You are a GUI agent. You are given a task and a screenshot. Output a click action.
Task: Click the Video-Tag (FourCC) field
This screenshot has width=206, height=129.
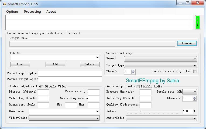coord(43,99)
